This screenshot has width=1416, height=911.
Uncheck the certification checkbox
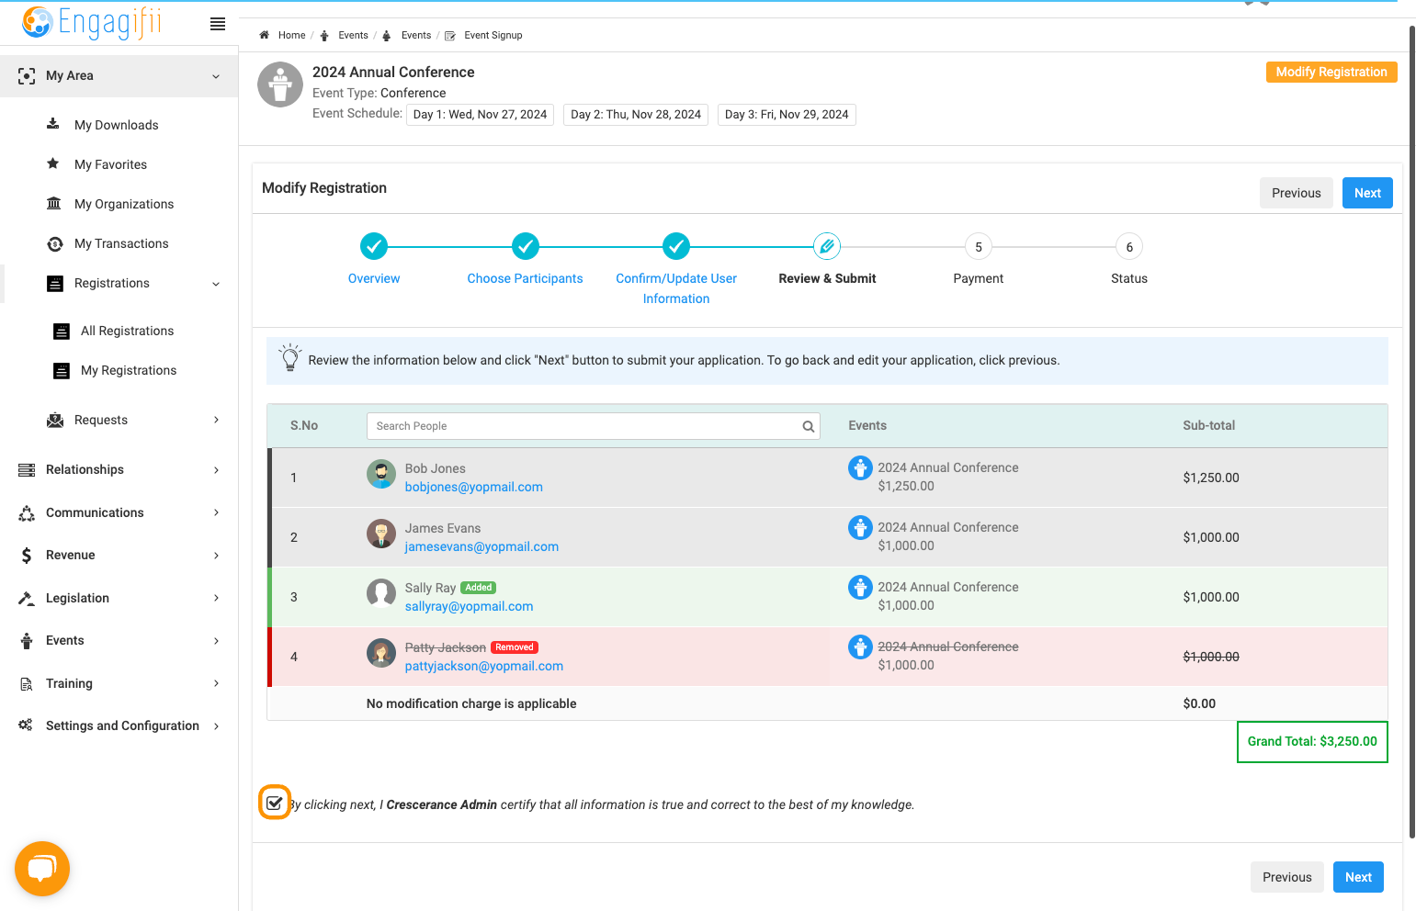click(x=274, y=803)
